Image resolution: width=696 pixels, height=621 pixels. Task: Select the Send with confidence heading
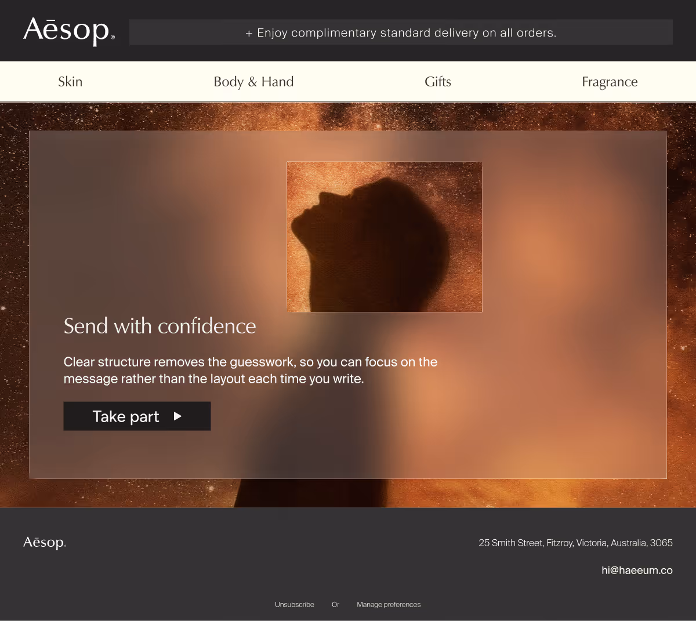point(159,326)
